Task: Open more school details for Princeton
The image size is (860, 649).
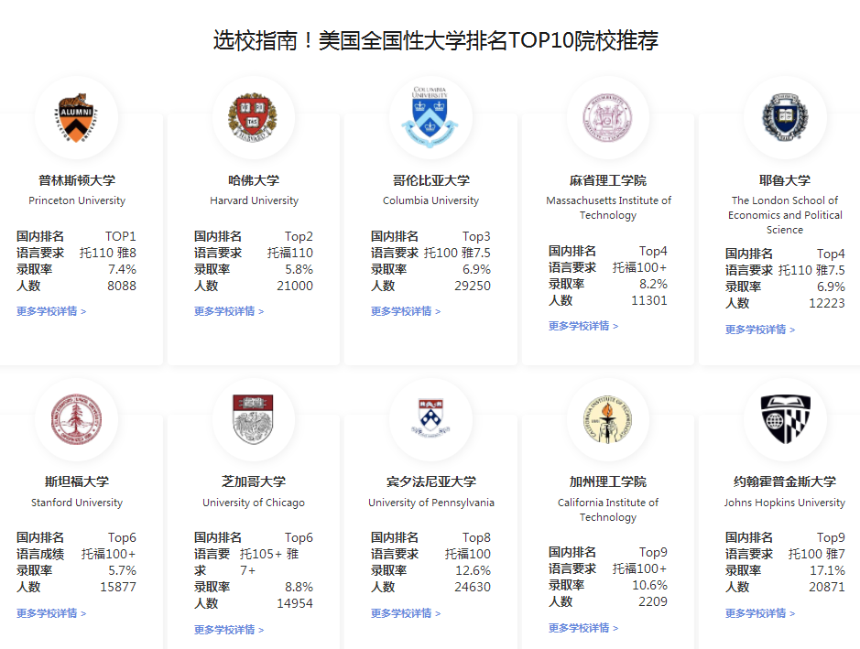Action: [x=51, y=311]
